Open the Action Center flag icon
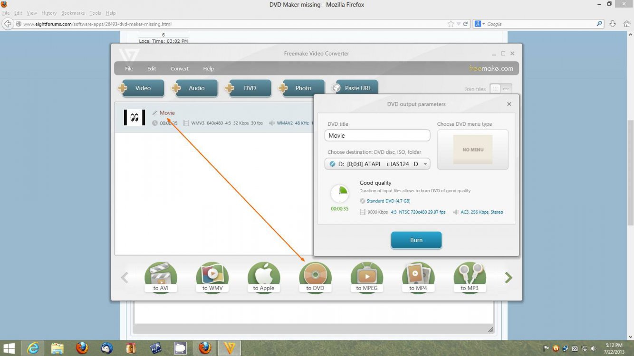The image size is (634, 356). point(546,348)
